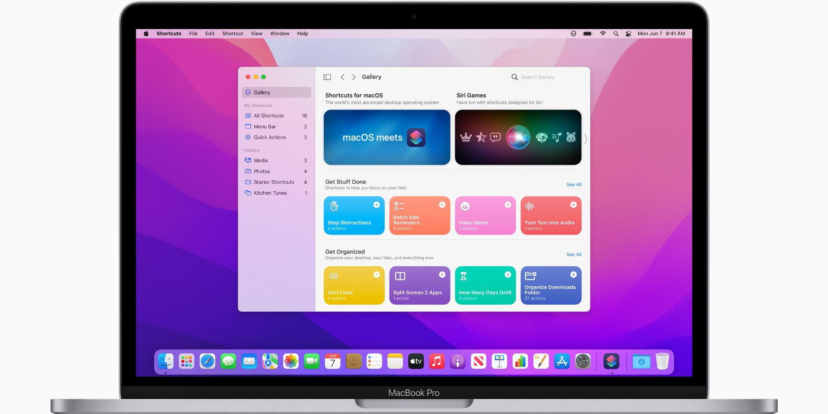Click See All for Get Organized
The image size is (828, 414).
(574, 255)
